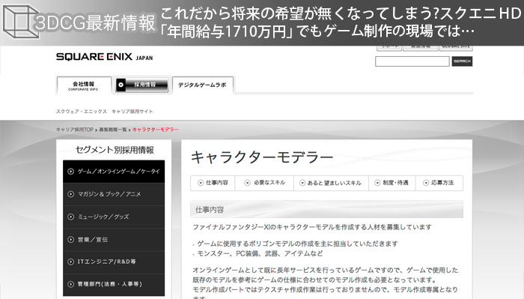The image size is (524, 299).
Task: Click the 3D cube logo icon
Action: click(21, 21)
